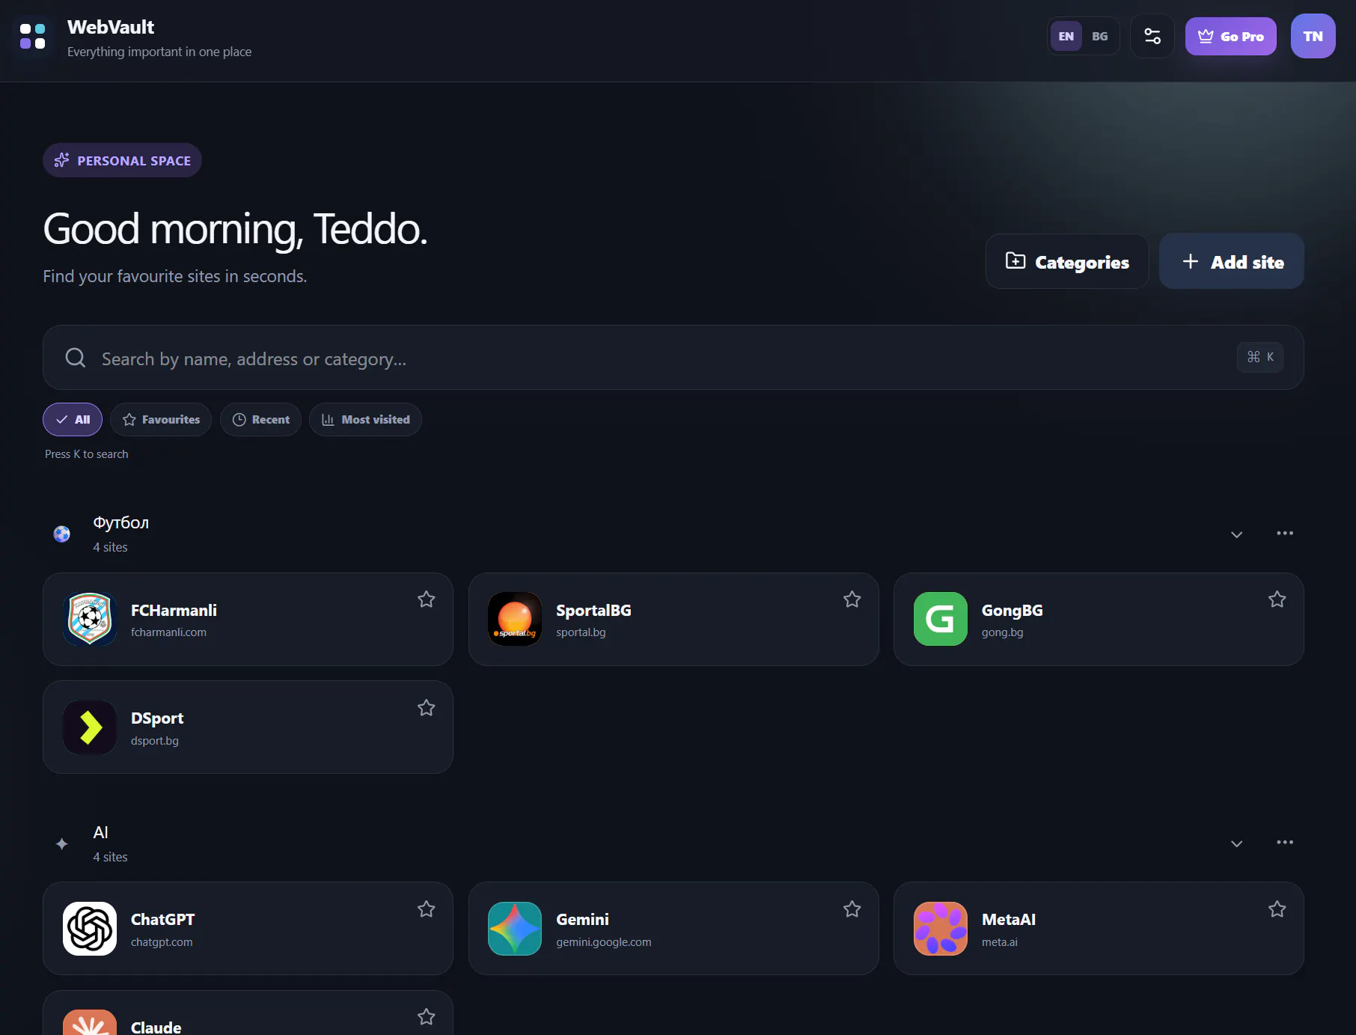Open the gemini.google.com link
The height and width of the screenshot is (1035, 1356).
tap(603, 942)
